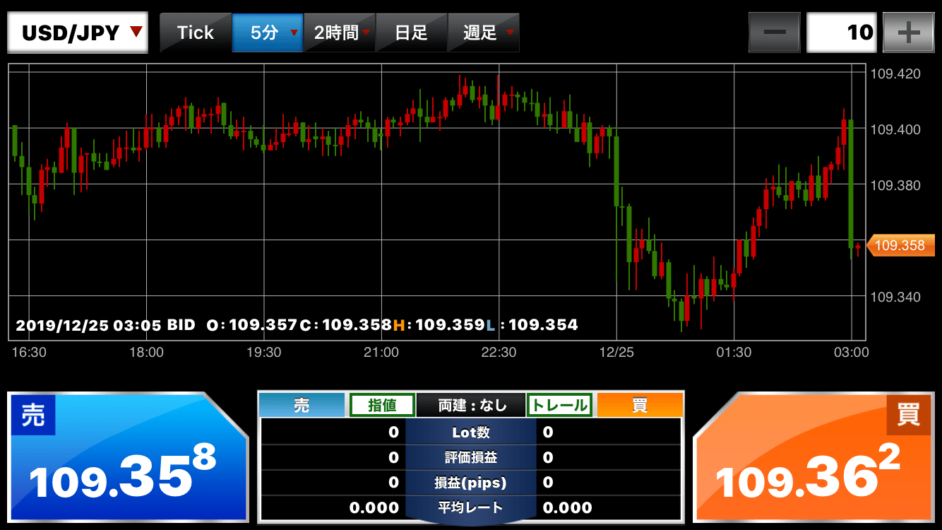Click the 評価損益 row label
Viewport: 942px width, 530px height.
coord(471,457)
